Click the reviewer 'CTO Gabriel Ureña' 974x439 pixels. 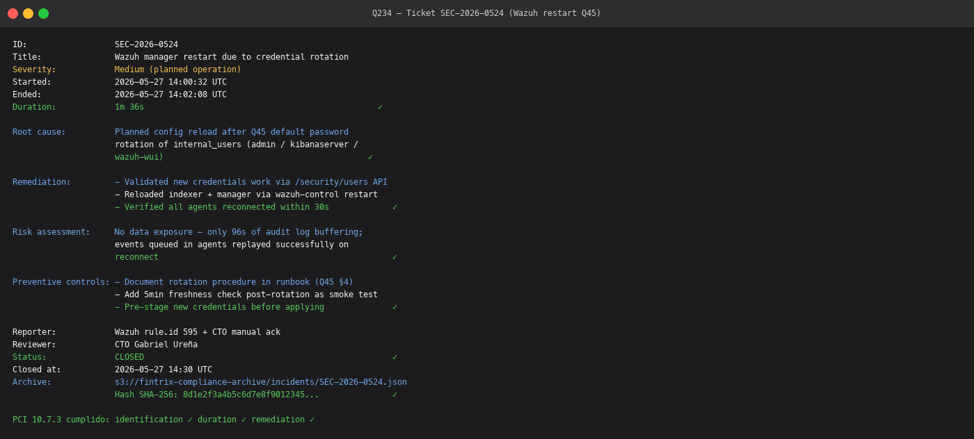point(156,345)
